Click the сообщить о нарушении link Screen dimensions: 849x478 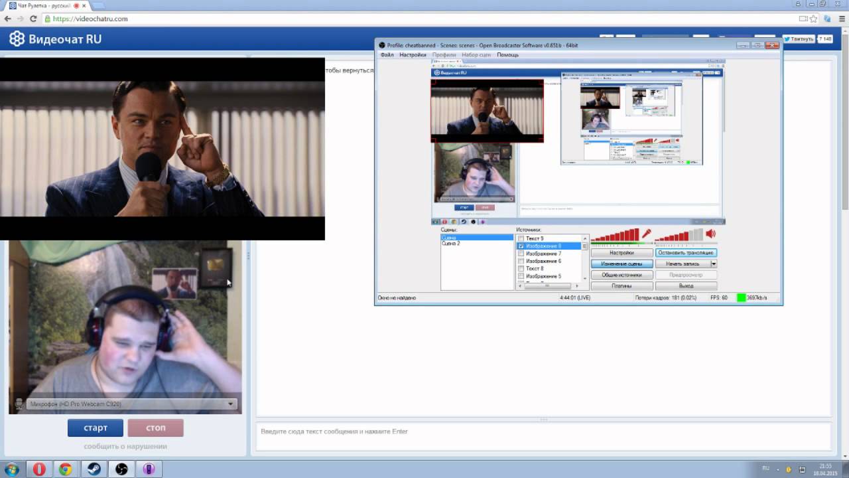[125, 446]
